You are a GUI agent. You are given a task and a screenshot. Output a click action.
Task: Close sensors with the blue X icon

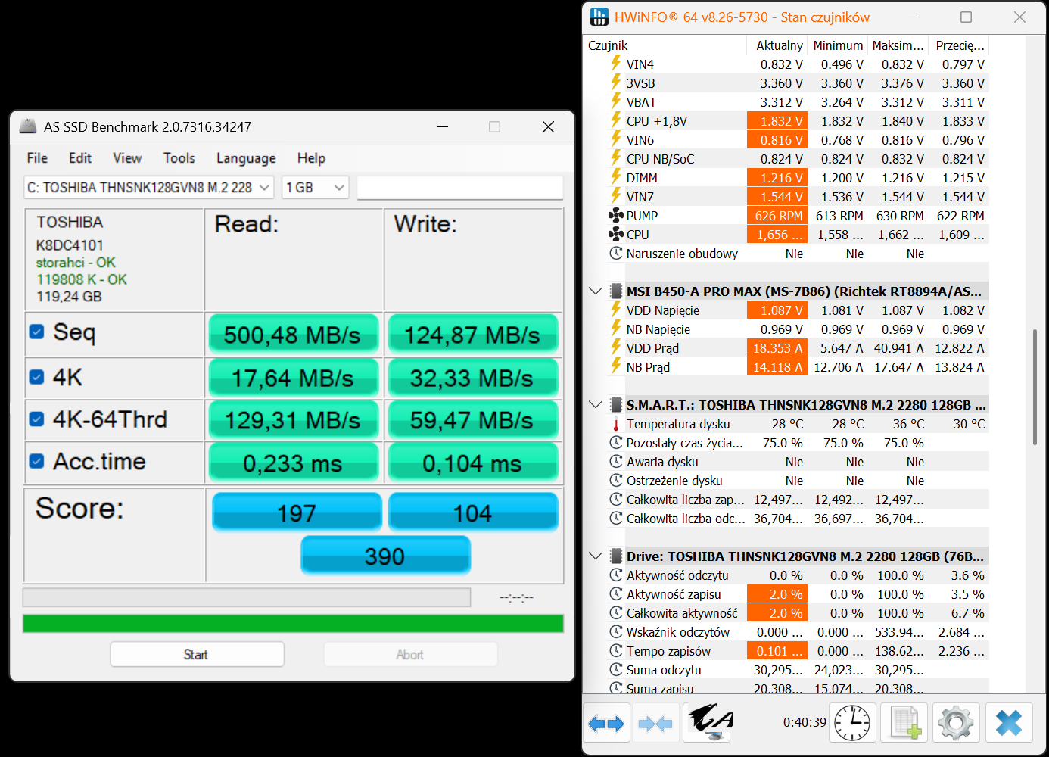pyautogui.click(x=1009, y=723)
